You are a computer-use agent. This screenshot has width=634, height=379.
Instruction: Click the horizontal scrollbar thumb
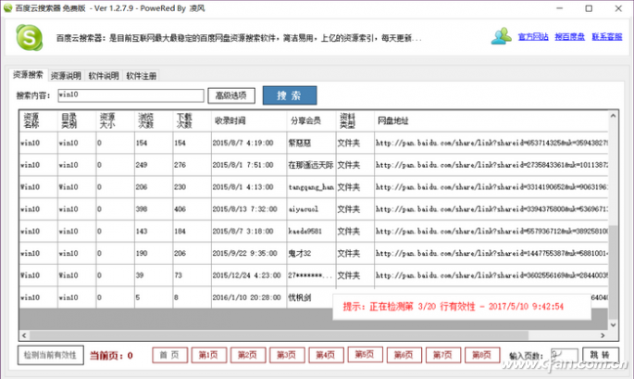(279, 335)
